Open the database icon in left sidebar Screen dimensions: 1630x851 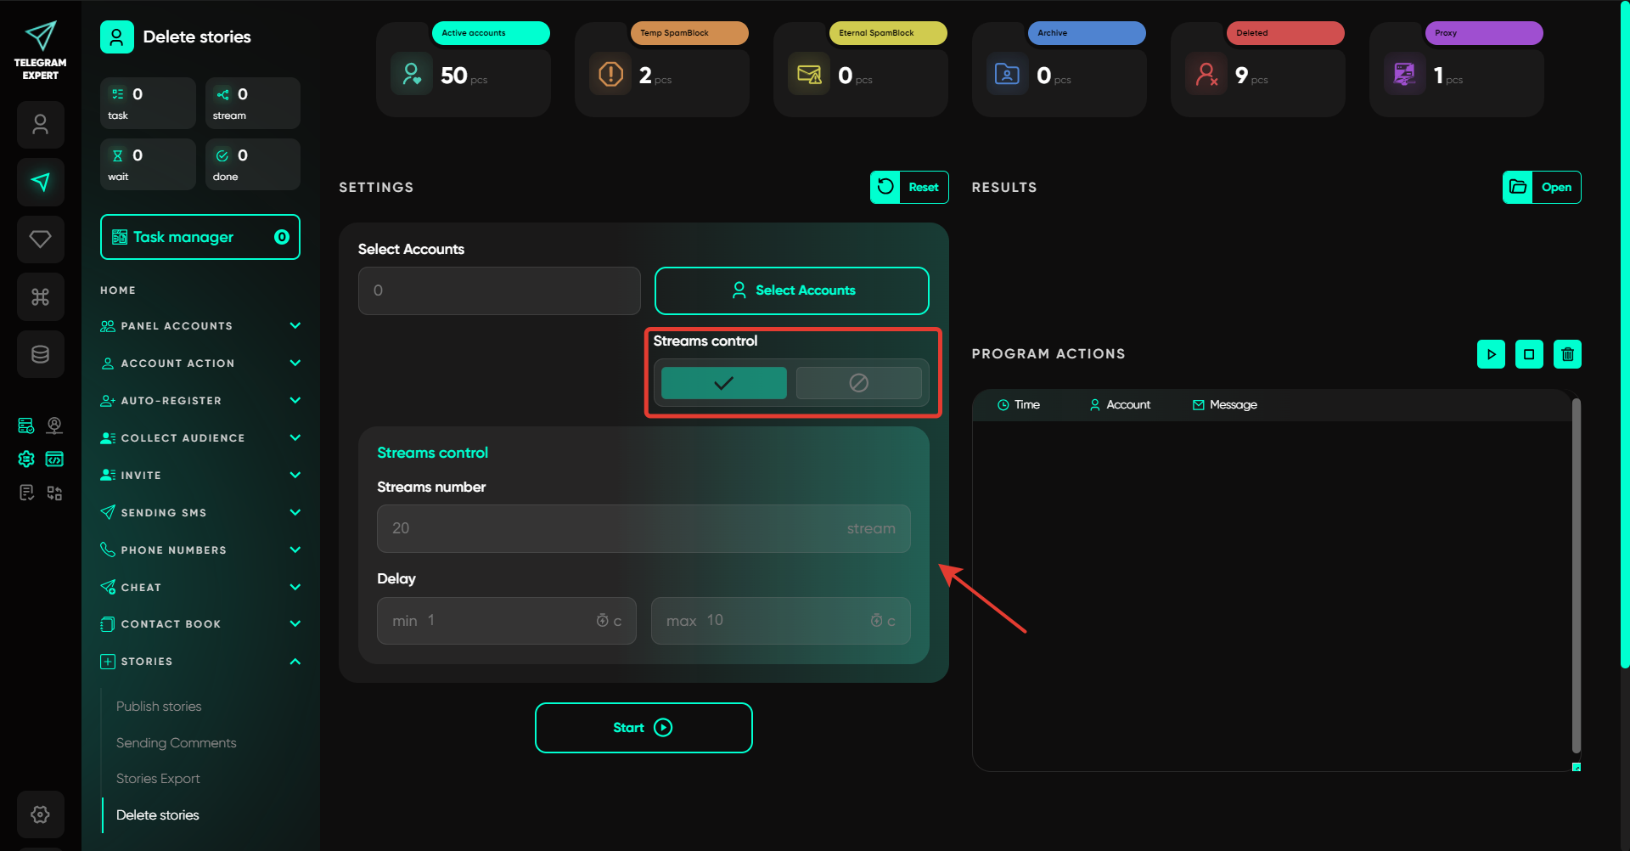coord(40,354)
